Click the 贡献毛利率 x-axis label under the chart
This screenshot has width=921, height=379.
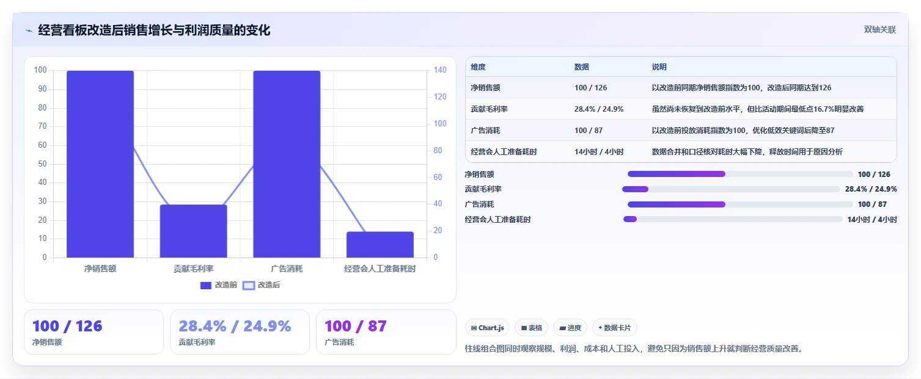(x=193, y=269)
